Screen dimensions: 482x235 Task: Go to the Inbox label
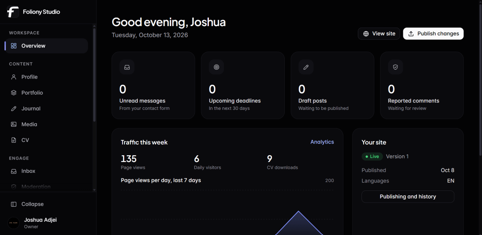[x=29, y=171]
